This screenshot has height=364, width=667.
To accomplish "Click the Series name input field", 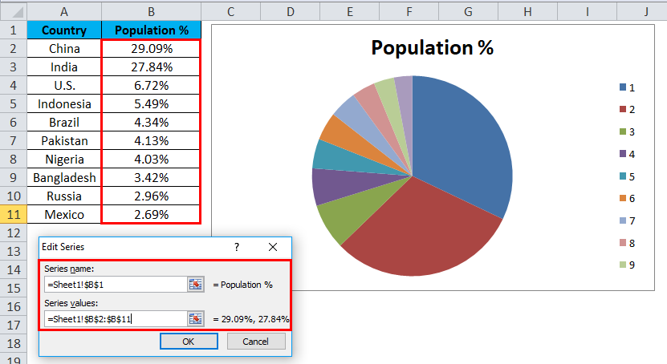I will pyautogui.click(x=116, y=285).
